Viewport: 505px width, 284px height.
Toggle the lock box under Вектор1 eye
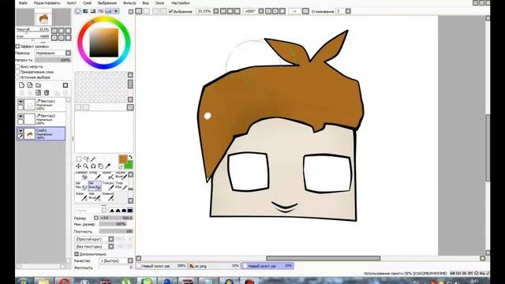click(21, 107)
